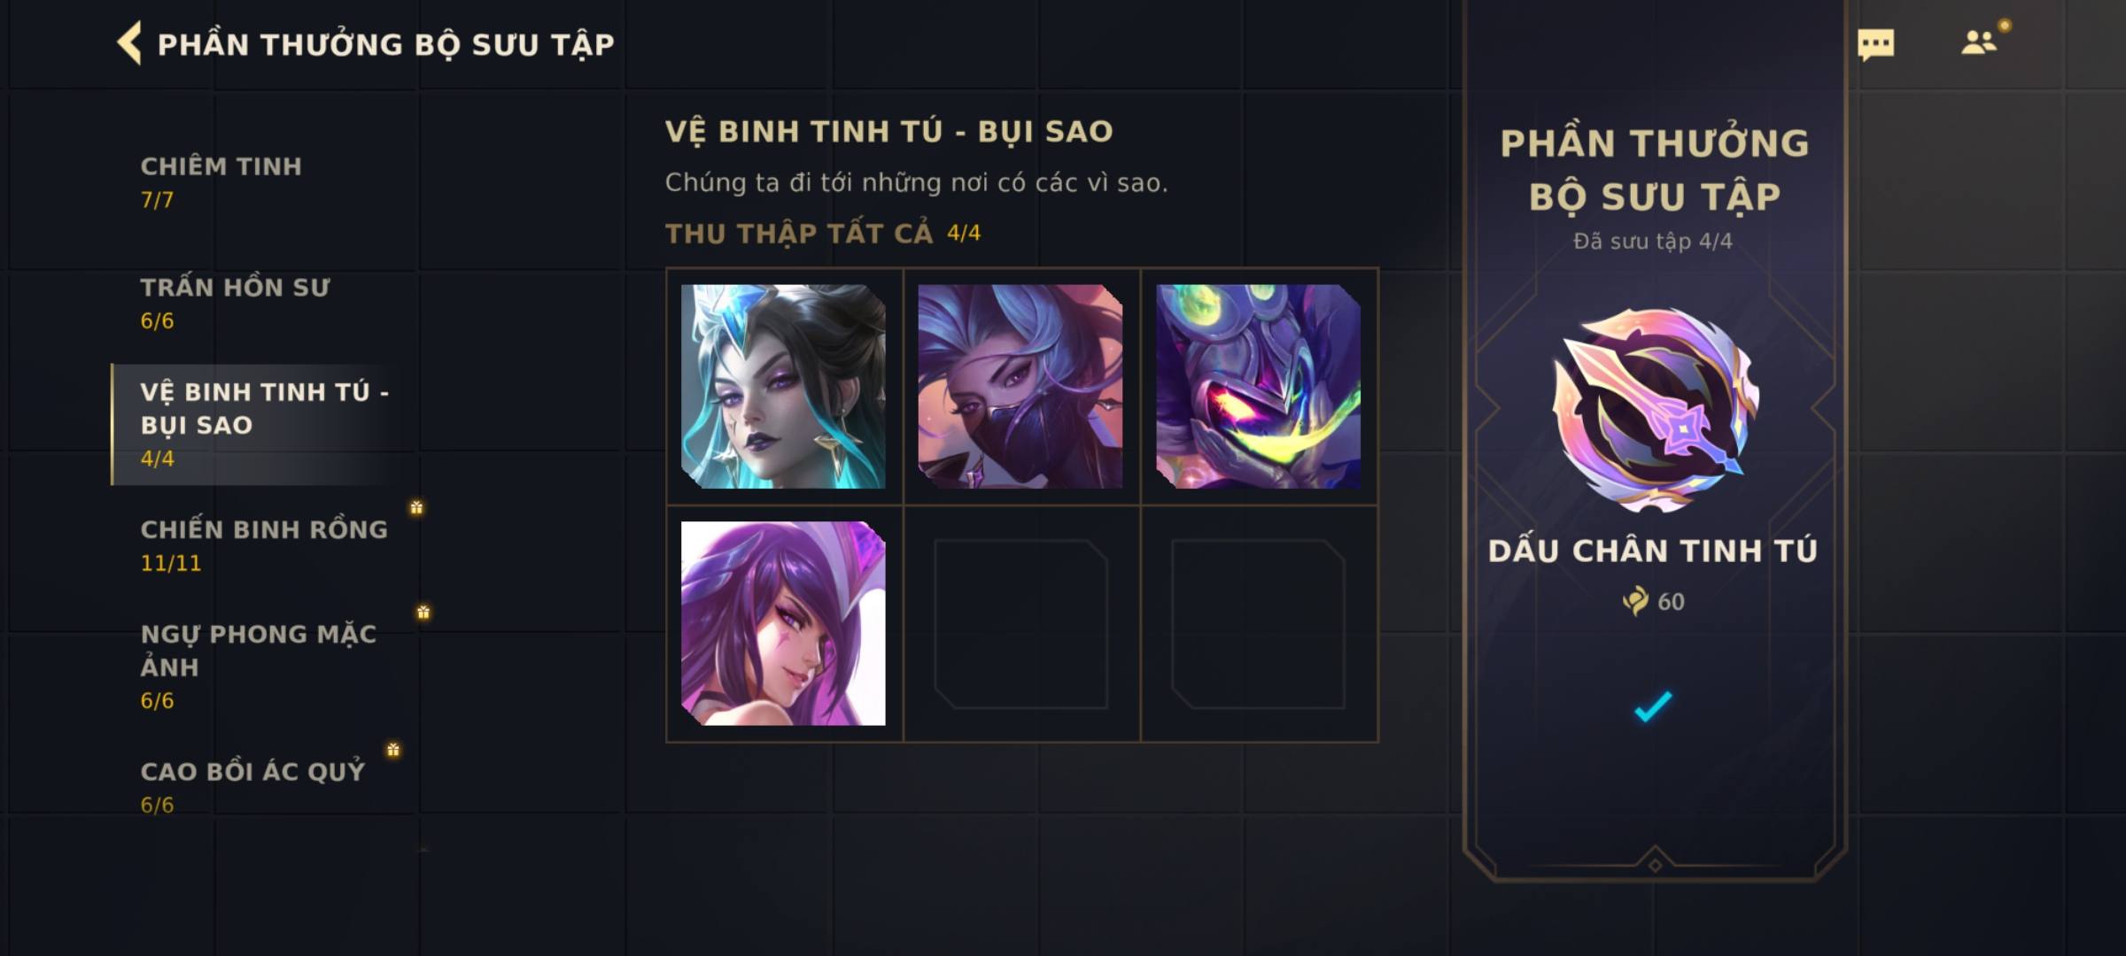The image size is (2126, 956).
Task: Tap the gift icon beside Chiến Binh Rồng
Action: pyautogui.click(x=416, y=507)
